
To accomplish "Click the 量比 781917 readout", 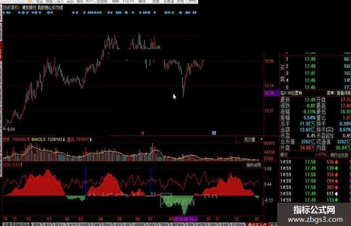I will pos(79,140).
